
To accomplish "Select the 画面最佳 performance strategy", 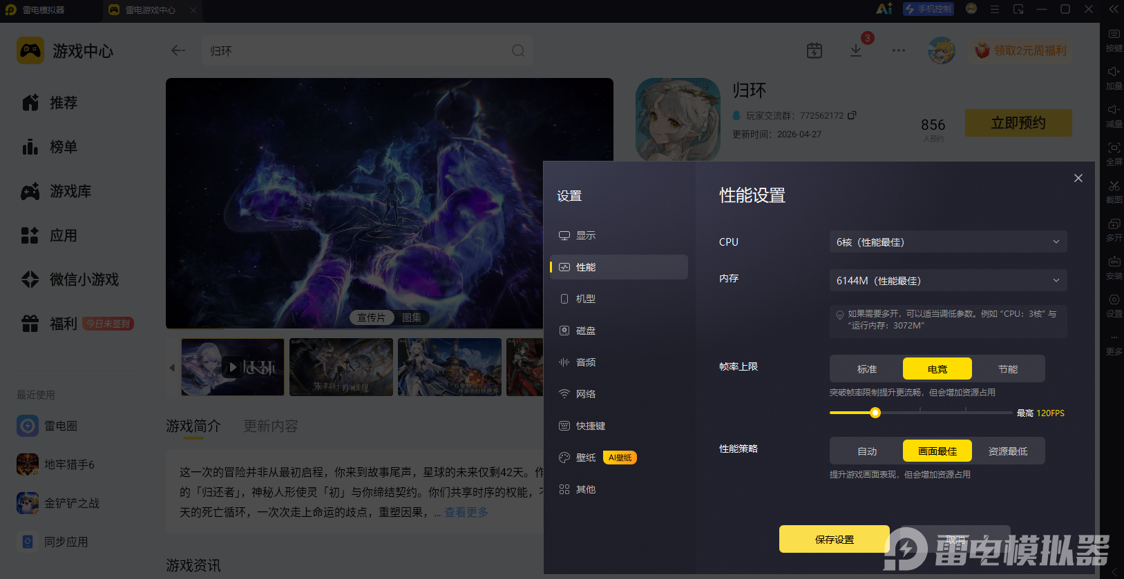I will click(x=937, y=451).
